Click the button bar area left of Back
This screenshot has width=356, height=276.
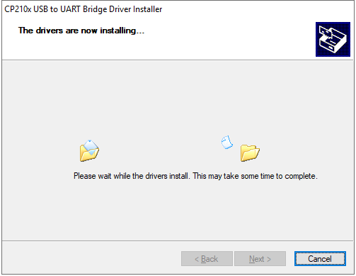(92, 258)
